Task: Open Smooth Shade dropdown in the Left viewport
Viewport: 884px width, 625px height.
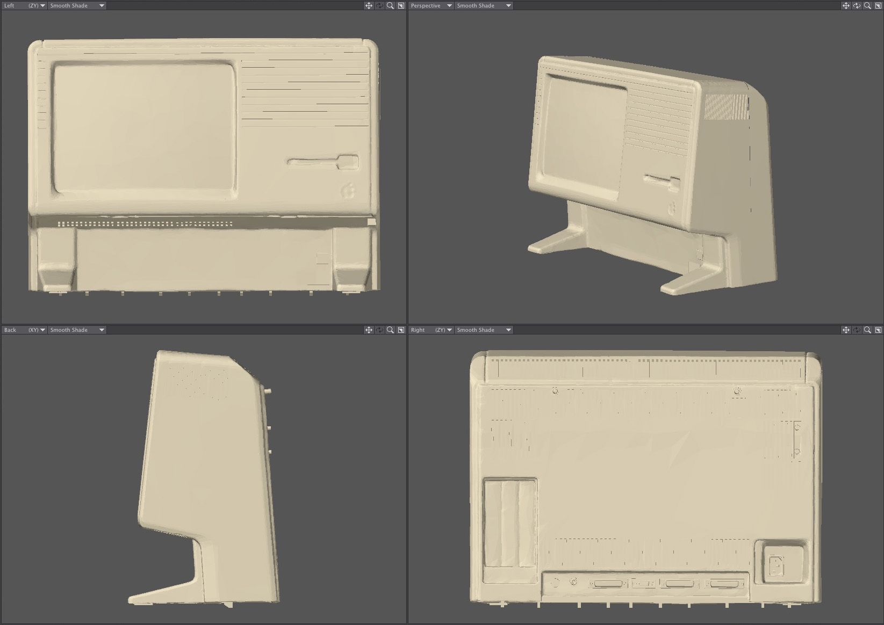Action: pos(77,5)
